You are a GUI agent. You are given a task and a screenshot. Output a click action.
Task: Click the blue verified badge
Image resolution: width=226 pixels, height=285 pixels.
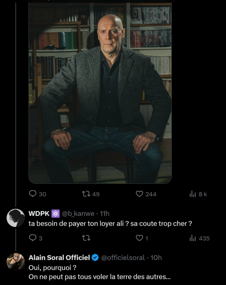click(95, 258)
